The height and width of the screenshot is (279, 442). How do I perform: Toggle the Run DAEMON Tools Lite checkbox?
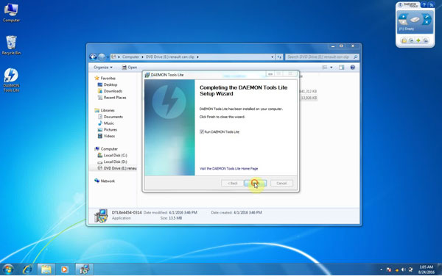click(202, 131)
